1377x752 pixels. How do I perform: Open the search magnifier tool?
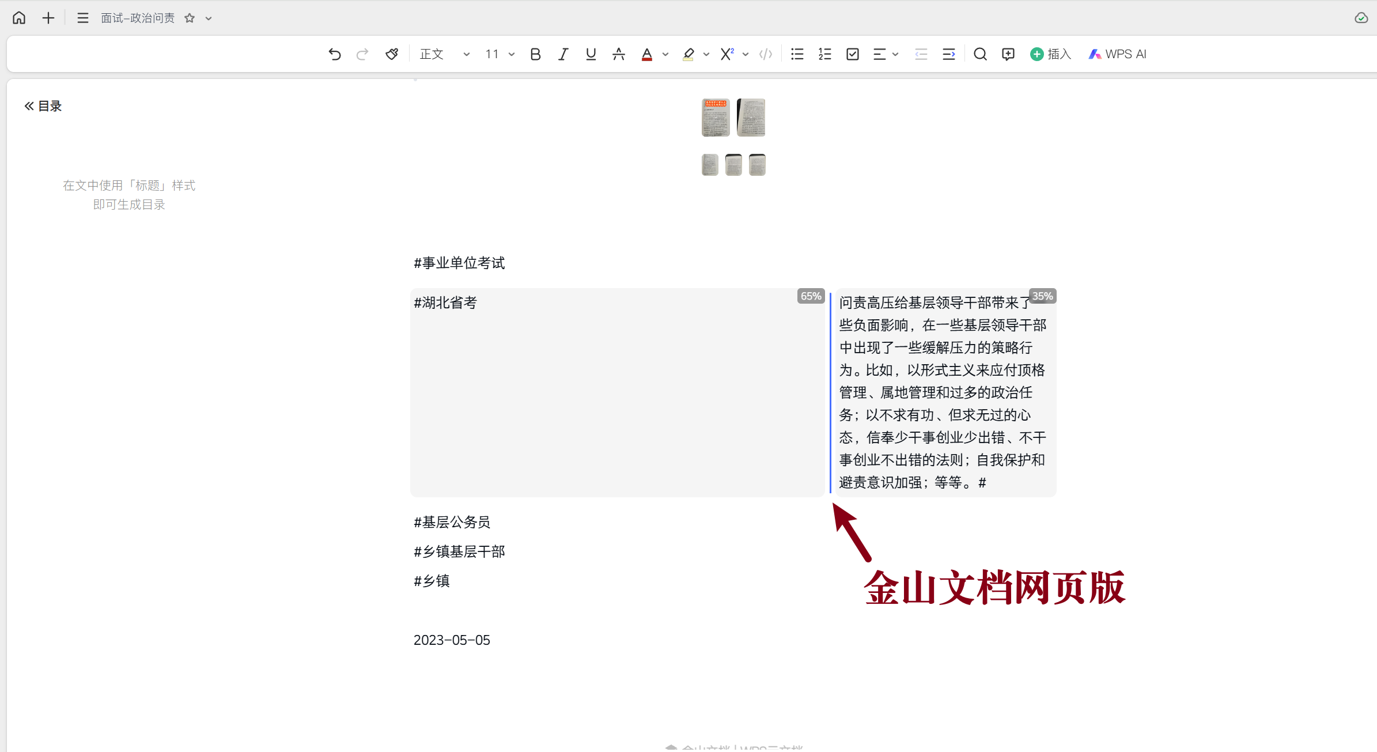(980, 54)
